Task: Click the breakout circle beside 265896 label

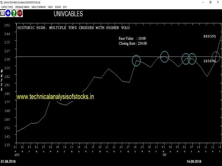Action: click(216, 57)
